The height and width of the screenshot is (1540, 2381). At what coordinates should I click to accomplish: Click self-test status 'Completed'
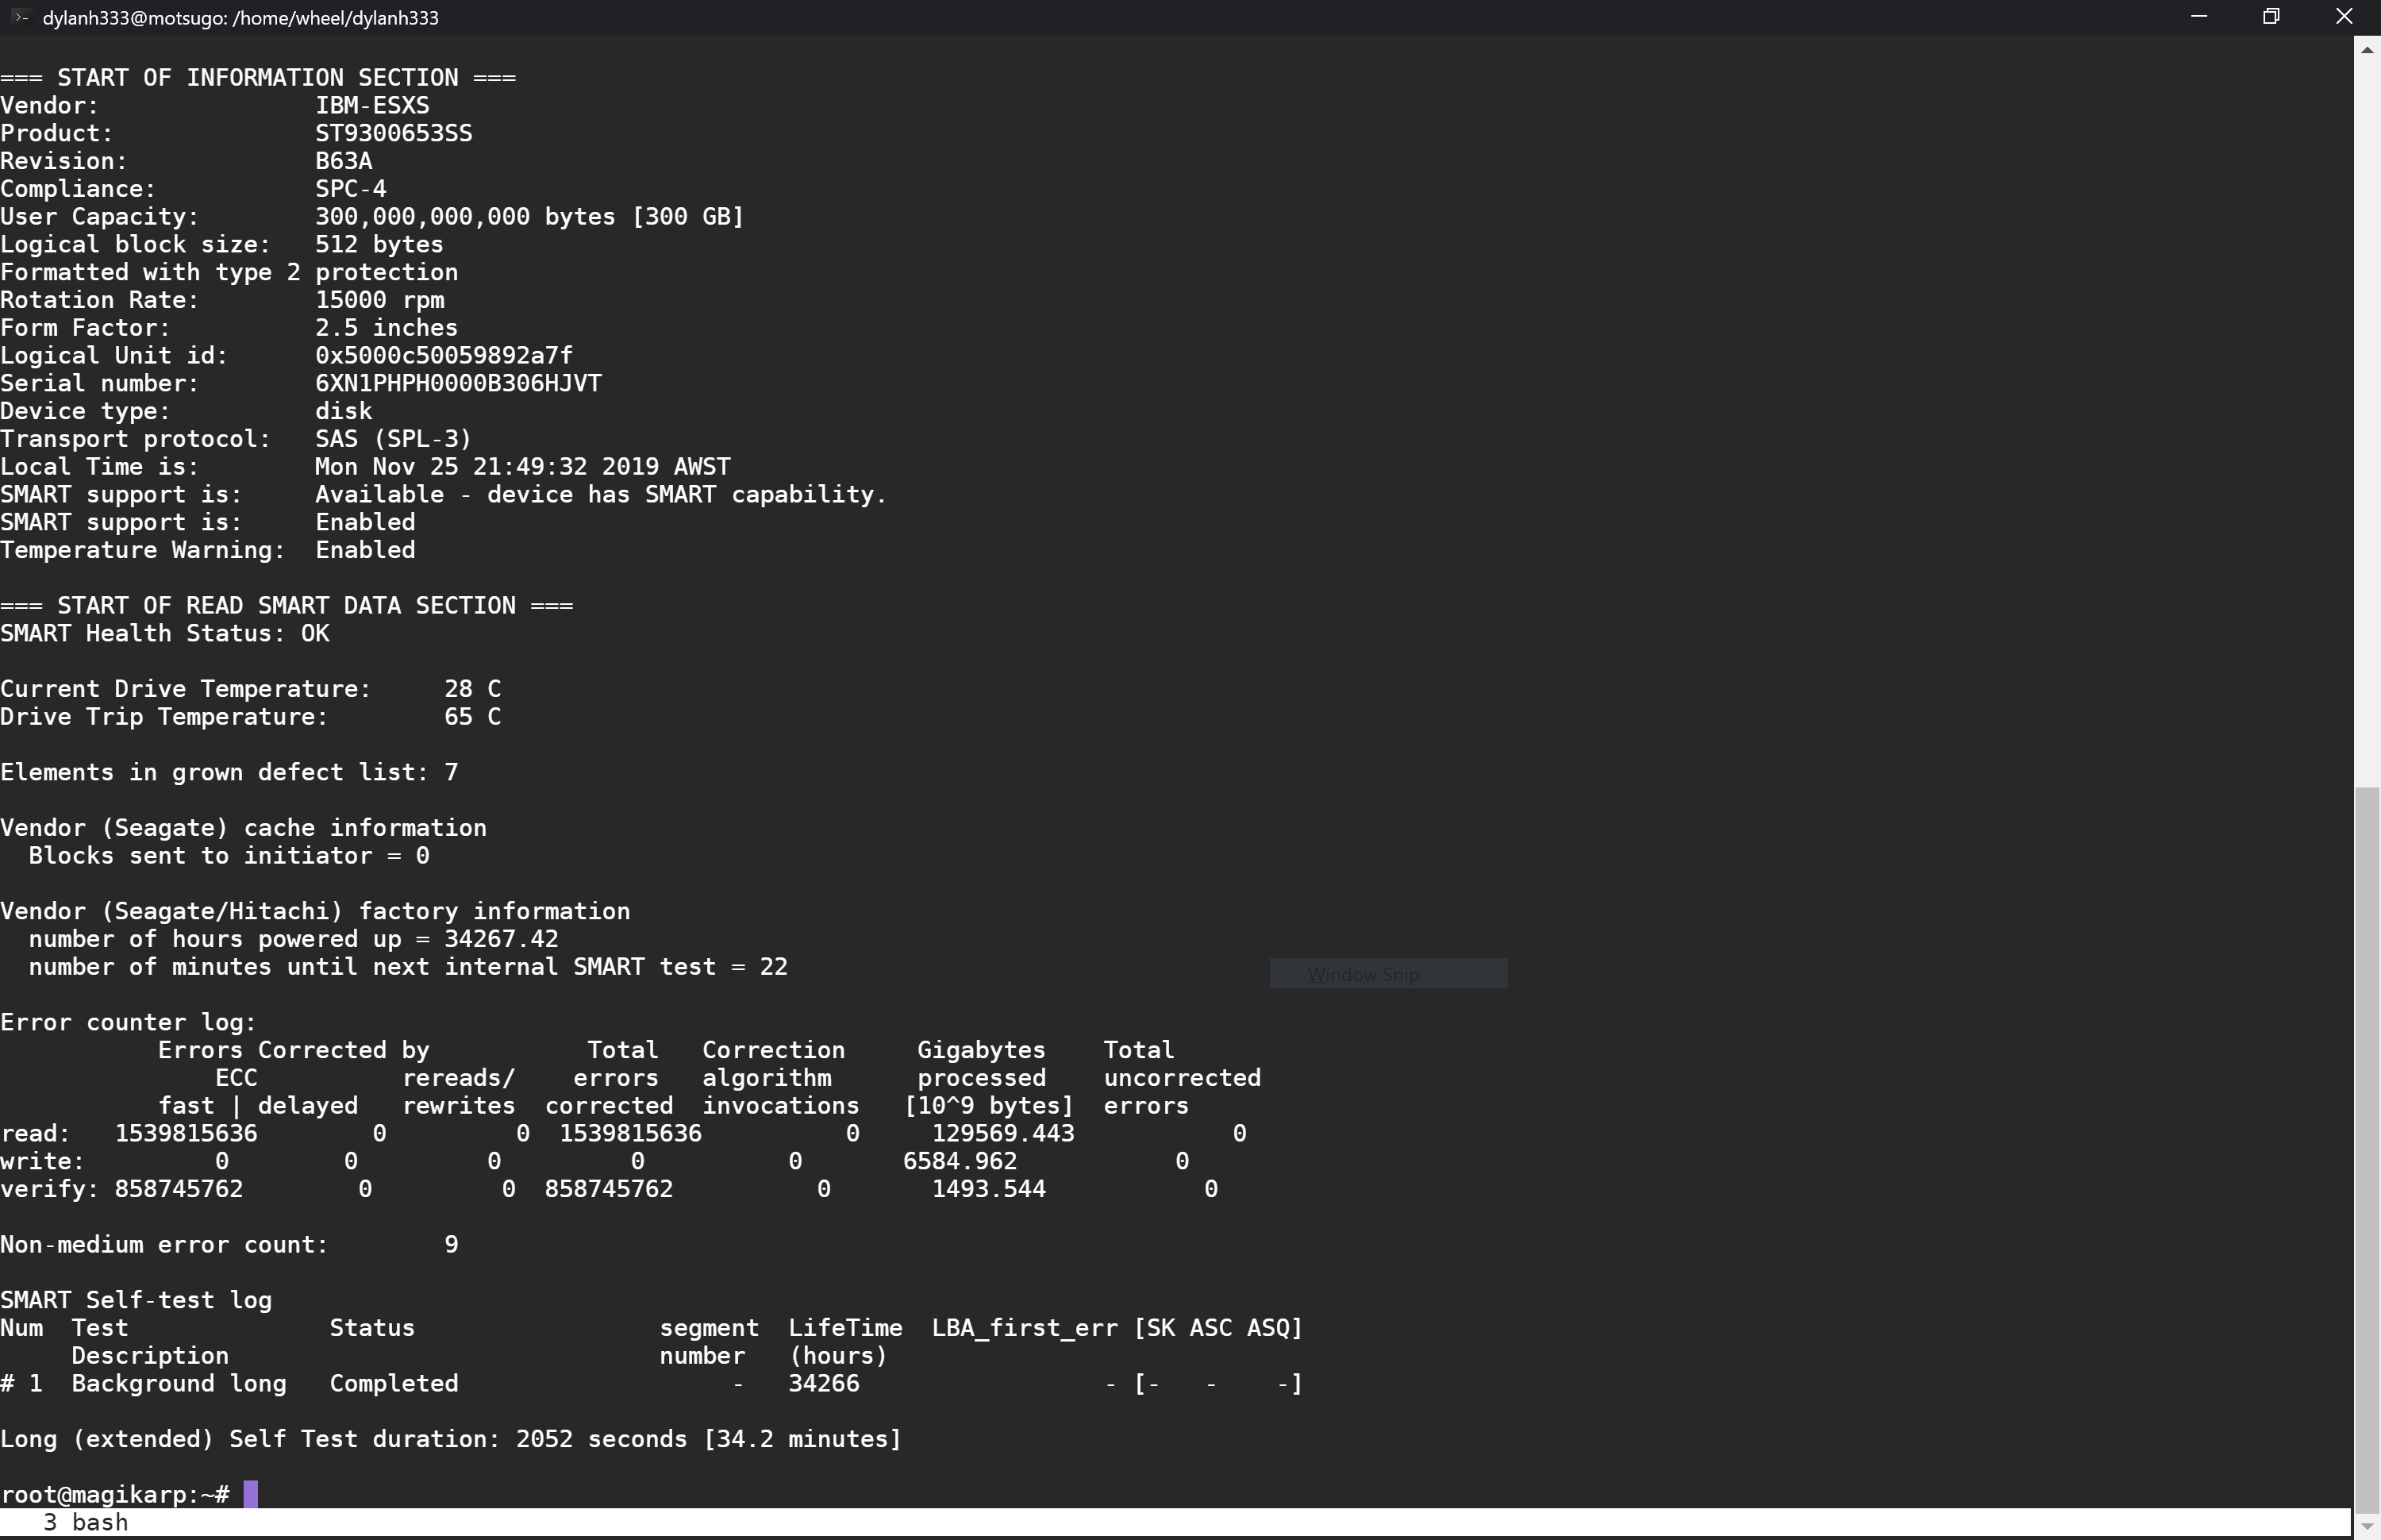[394, 1384]
